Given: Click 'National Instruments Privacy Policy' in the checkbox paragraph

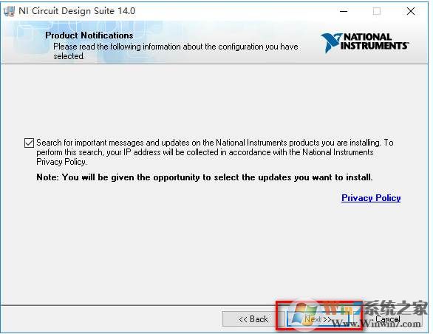Looking at the screenshot, I should click(338, 152).
